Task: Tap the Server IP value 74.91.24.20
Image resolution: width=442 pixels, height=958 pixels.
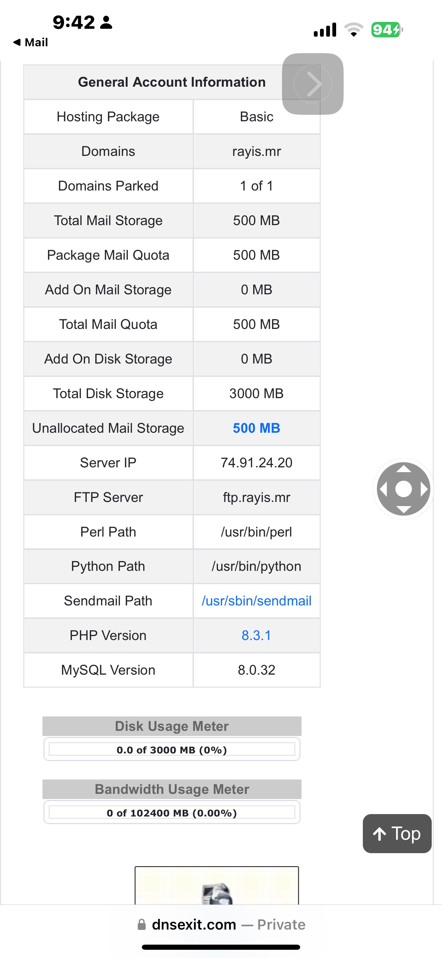Action: tap(256, 463)
